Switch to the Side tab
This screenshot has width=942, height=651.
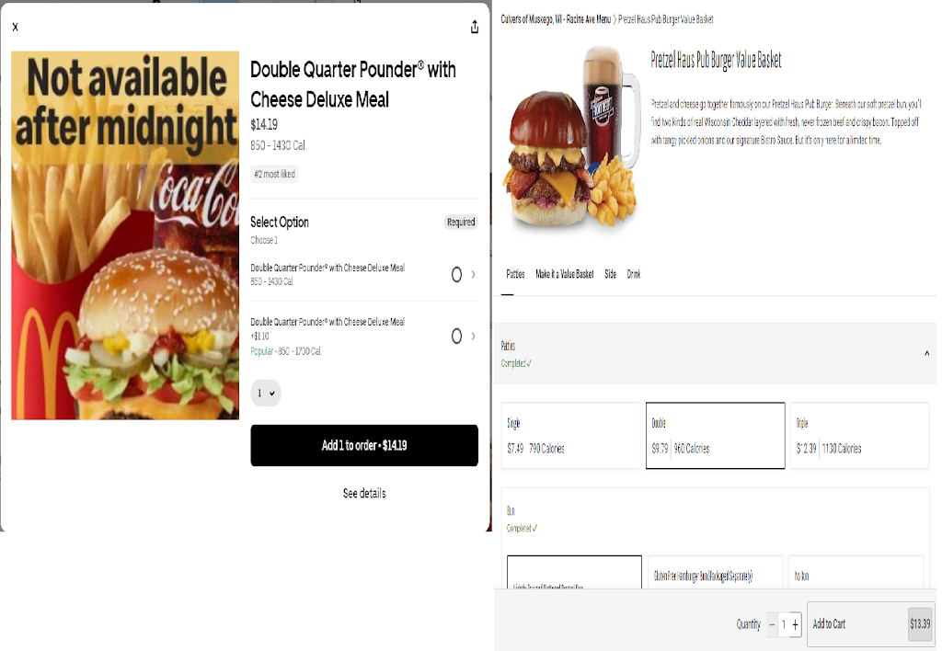pyautogui.click(x=611, y=274)
